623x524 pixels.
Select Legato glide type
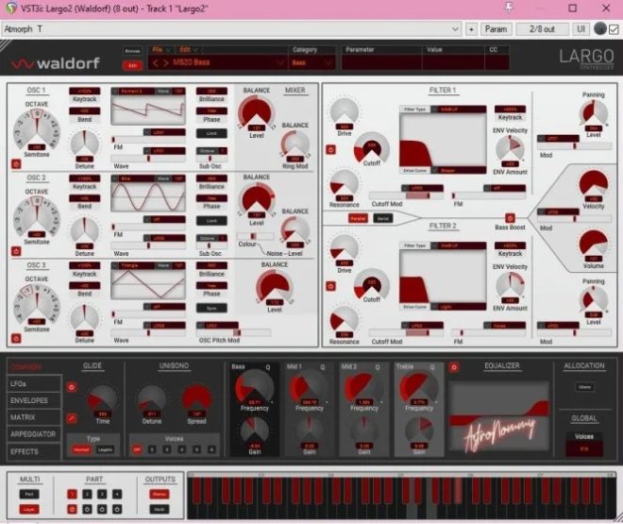(x=105, y=449)
